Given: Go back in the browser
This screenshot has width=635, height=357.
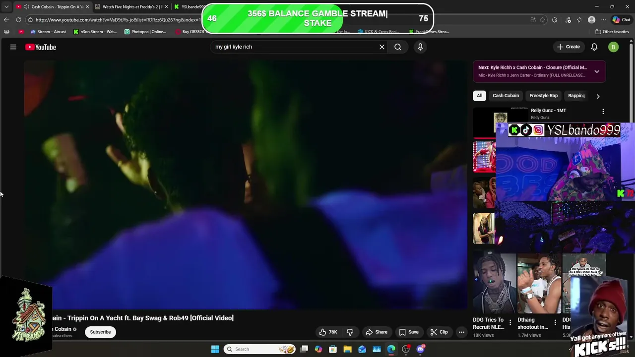Looking at the screenshot, I should click(6, 20).
